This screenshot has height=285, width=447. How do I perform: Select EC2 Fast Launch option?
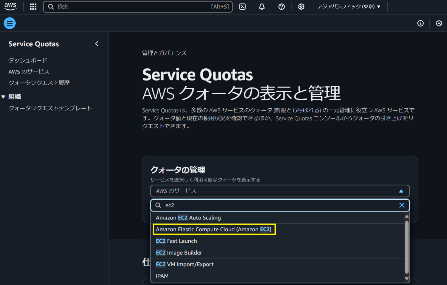[x=277, y=241]
